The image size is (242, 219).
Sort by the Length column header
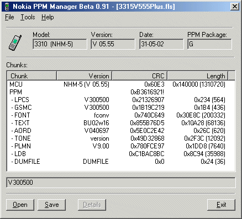point(198,76)
